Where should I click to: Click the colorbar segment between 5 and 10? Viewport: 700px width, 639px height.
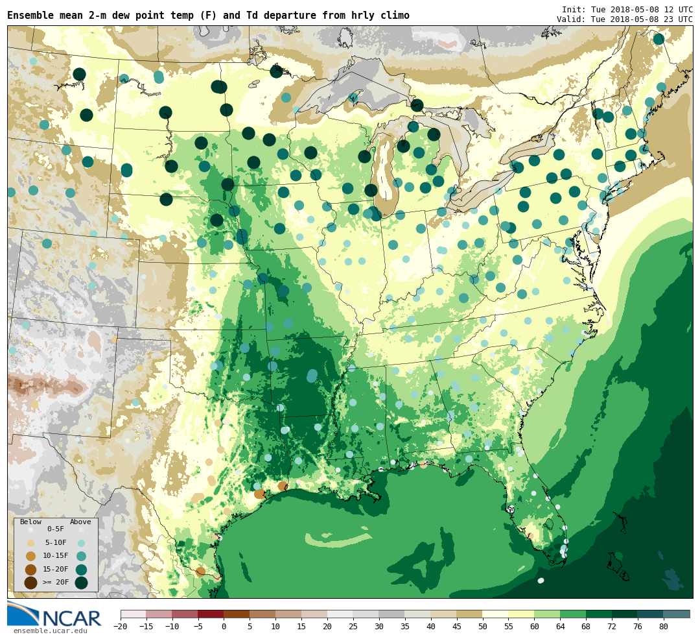tap(263, 614)
